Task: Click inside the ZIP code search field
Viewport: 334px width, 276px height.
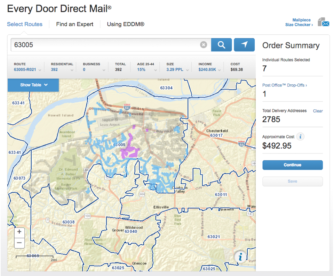Action: (x=104, y=44)
